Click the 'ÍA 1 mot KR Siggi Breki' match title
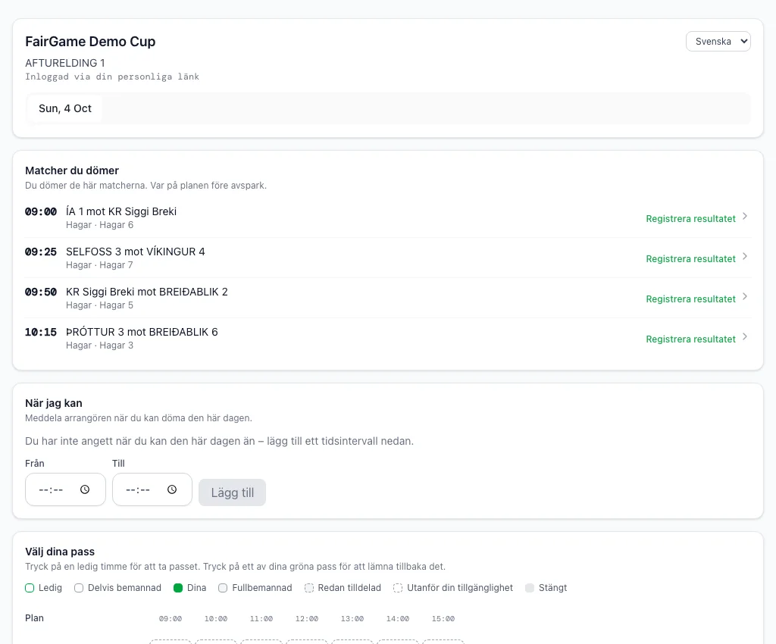The width and height of the screenshot is (776, 644). [x=121, y=211]
